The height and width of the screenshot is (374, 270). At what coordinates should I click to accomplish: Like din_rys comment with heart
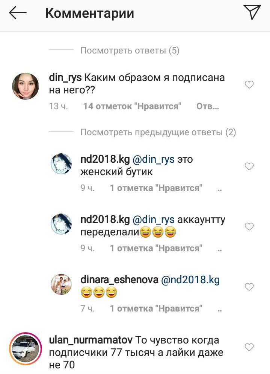(249, 84)
